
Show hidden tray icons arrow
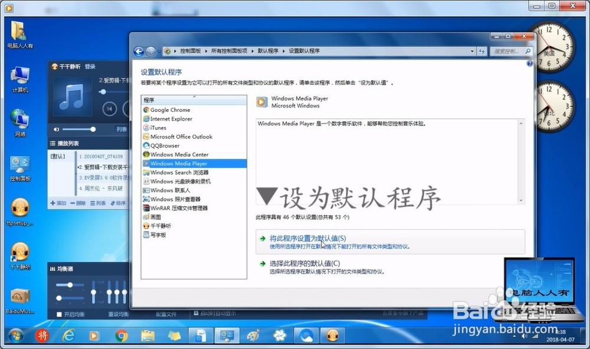click(514, 337)
